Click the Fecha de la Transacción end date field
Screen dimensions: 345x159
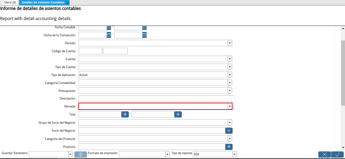click(128, 35)
